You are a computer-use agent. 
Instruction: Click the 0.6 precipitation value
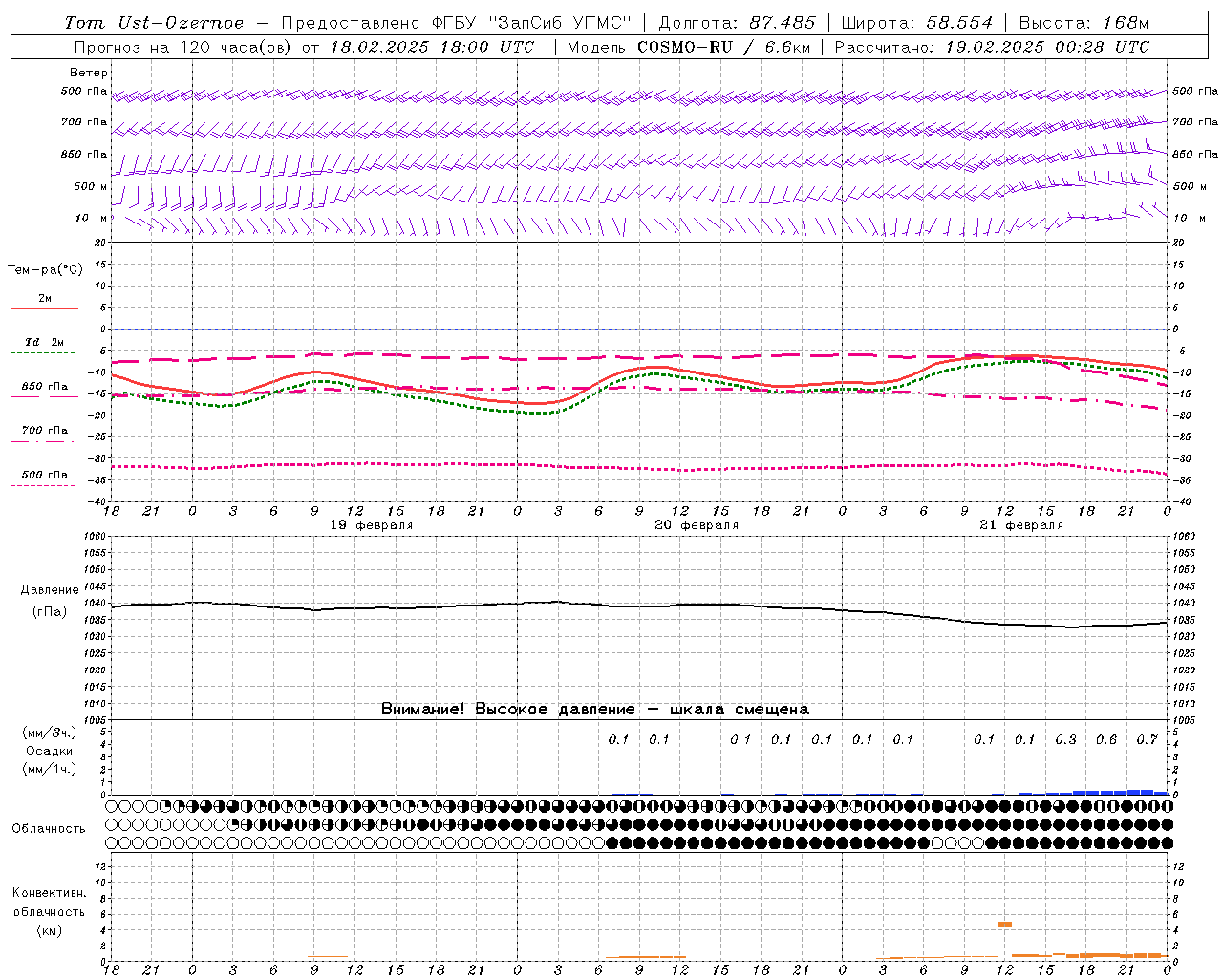[x=1106, y=739]
